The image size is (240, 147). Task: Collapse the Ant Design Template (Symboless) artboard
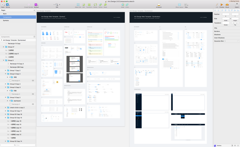[x=2, y=40]
